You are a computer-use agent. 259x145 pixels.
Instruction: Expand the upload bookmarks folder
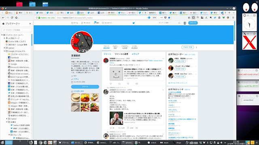[x=4, y=48]
